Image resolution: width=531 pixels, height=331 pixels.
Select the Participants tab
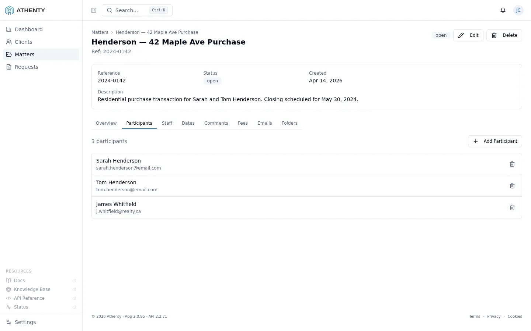pos(139,123)
